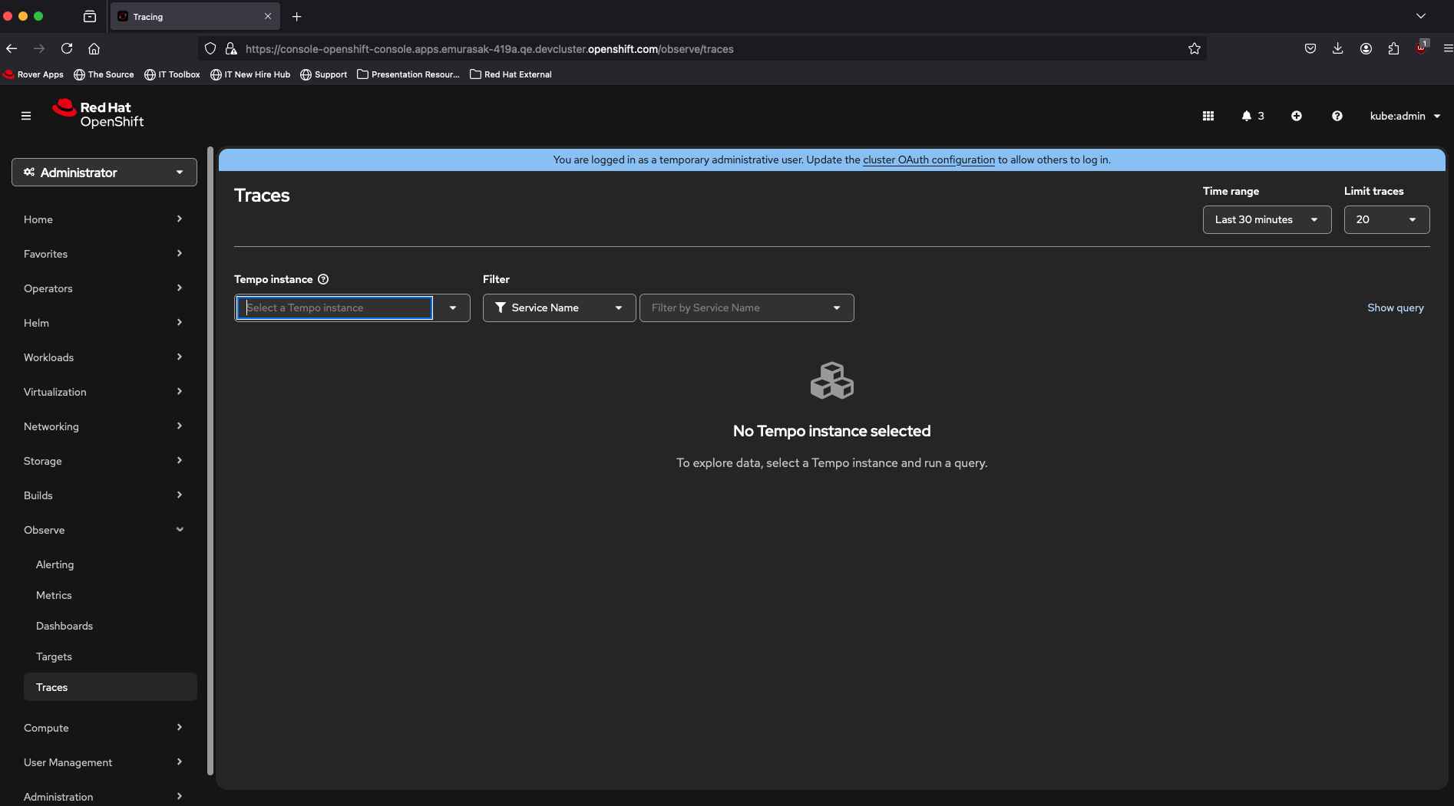Open the help question mark menu

click(x=1337, y=116)
